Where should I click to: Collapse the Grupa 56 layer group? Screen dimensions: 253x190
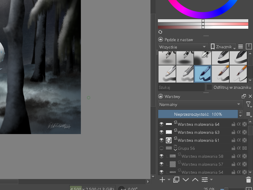pos(175,150)
